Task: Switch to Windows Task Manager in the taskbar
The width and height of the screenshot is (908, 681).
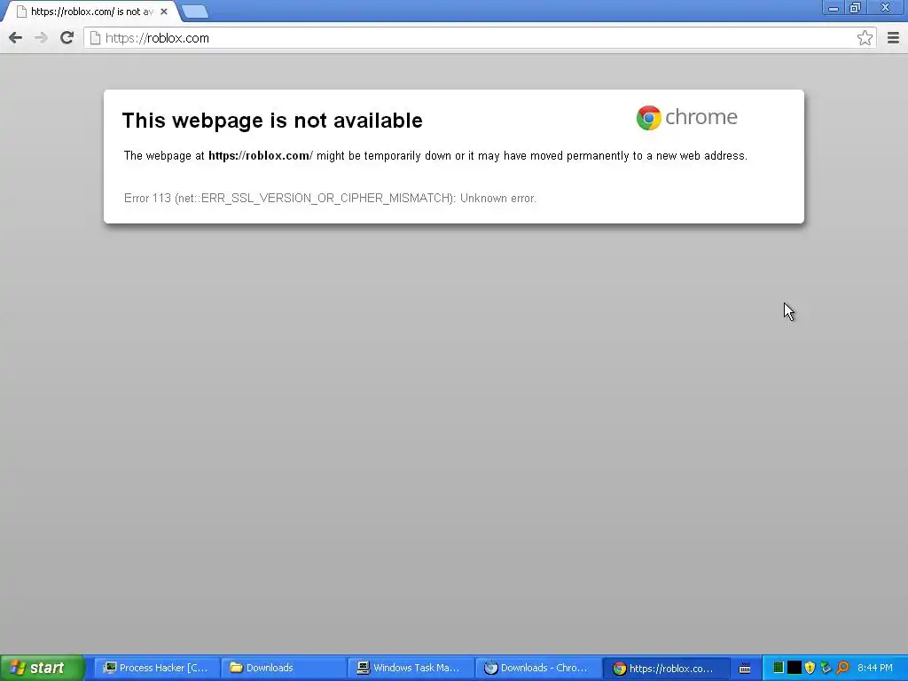Action: pyautogui.click(x=411, y=668)
